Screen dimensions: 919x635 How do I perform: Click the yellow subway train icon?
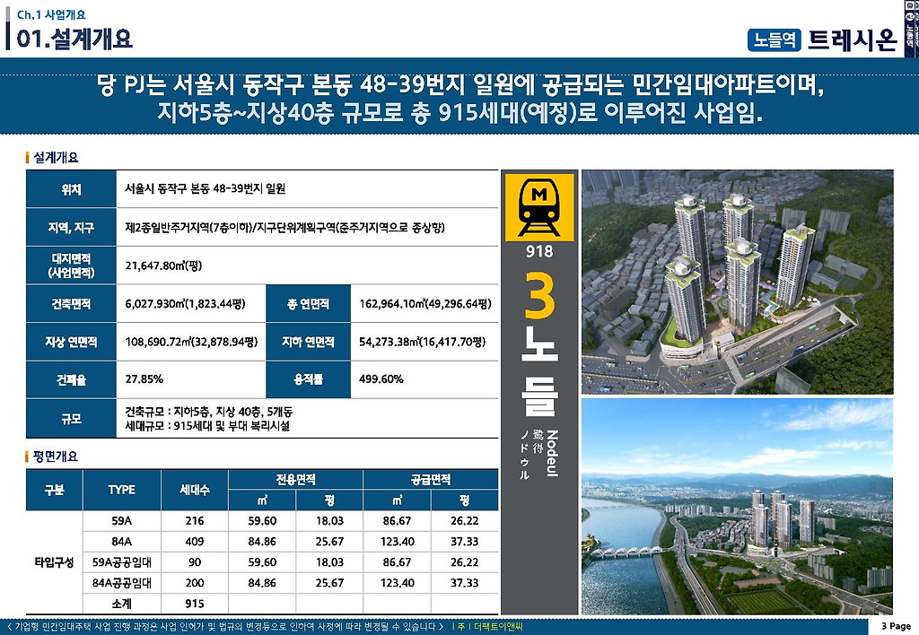coord(539,207)
